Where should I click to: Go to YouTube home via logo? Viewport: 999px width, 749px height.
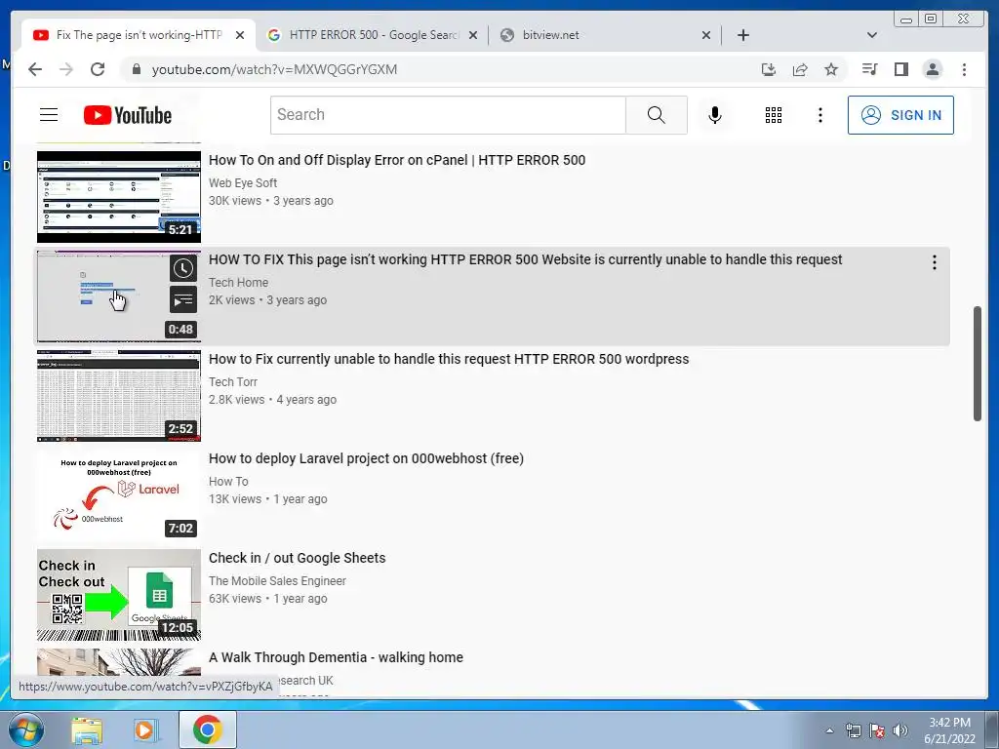pos(128,115)
